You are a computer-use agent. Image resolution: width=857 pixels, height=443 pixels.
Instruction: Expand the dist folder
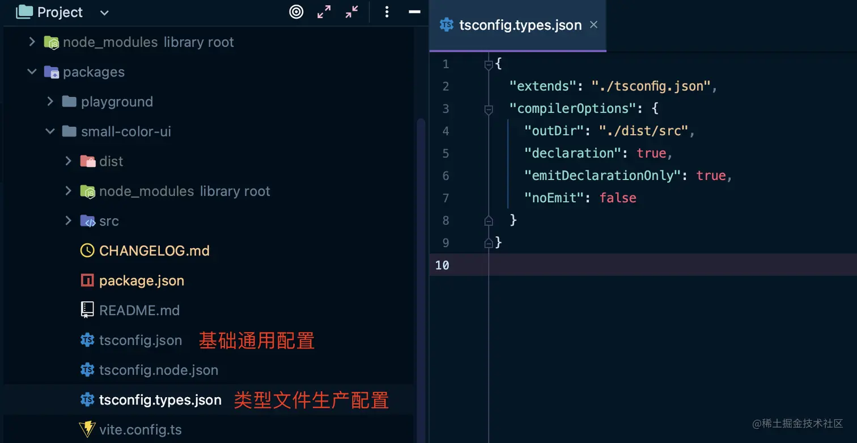pyautogui.click(x=69, y=161)
